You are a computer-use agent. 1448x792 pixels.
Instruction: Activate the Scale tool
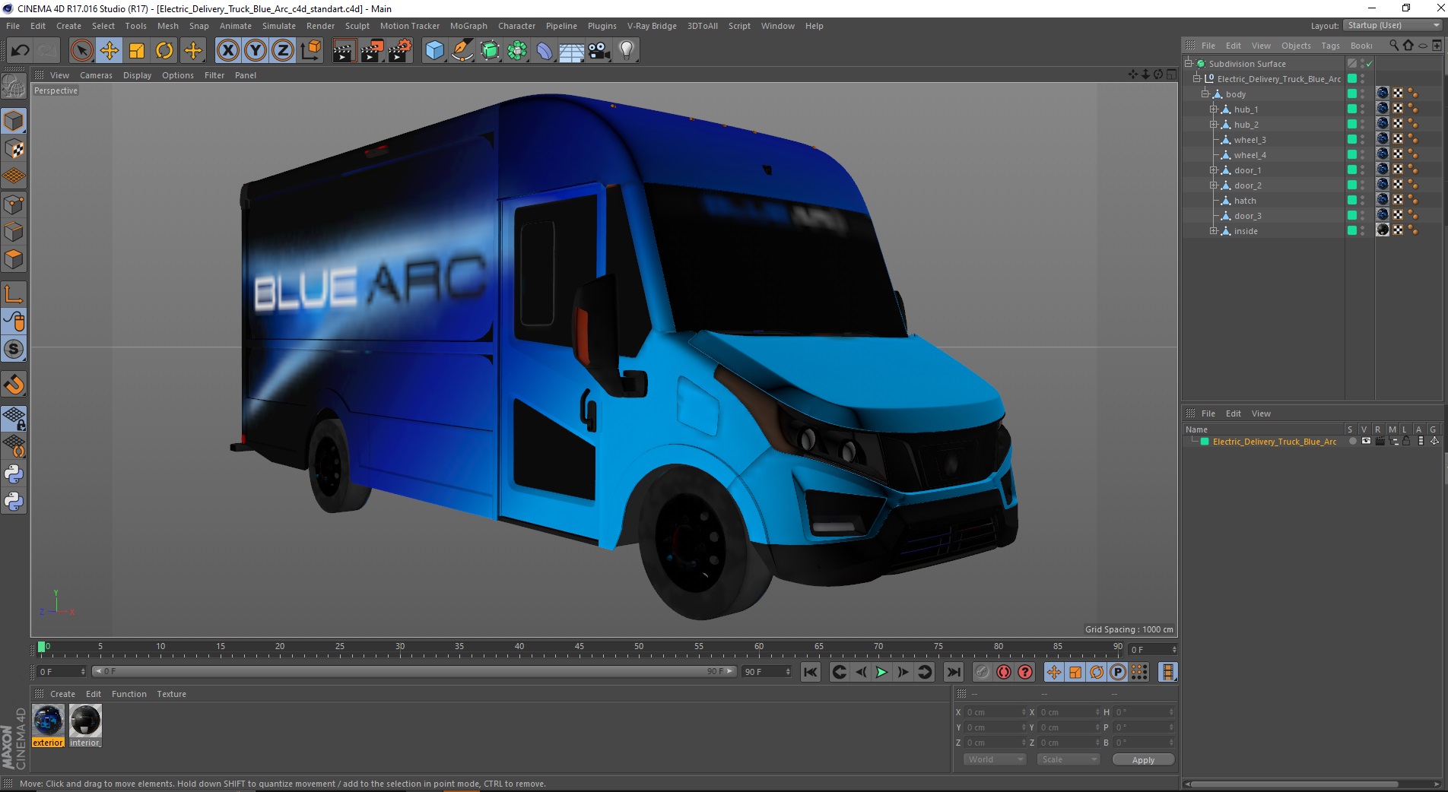[x=137, y=51]
